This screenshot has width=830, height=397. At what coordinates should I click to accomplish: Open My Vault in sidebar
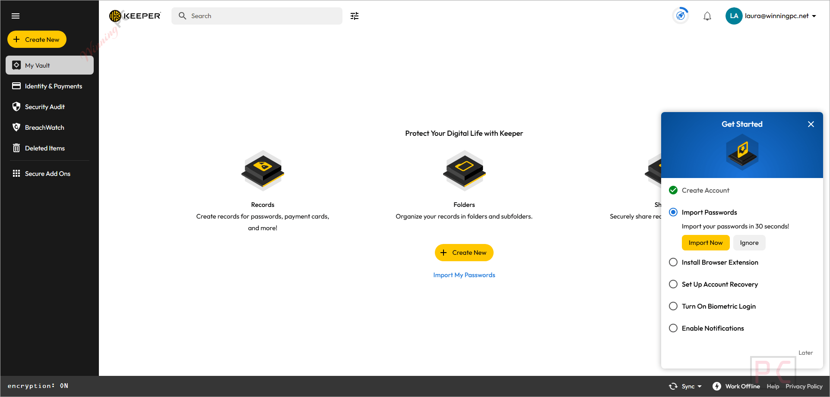click(x=50, y=65)
